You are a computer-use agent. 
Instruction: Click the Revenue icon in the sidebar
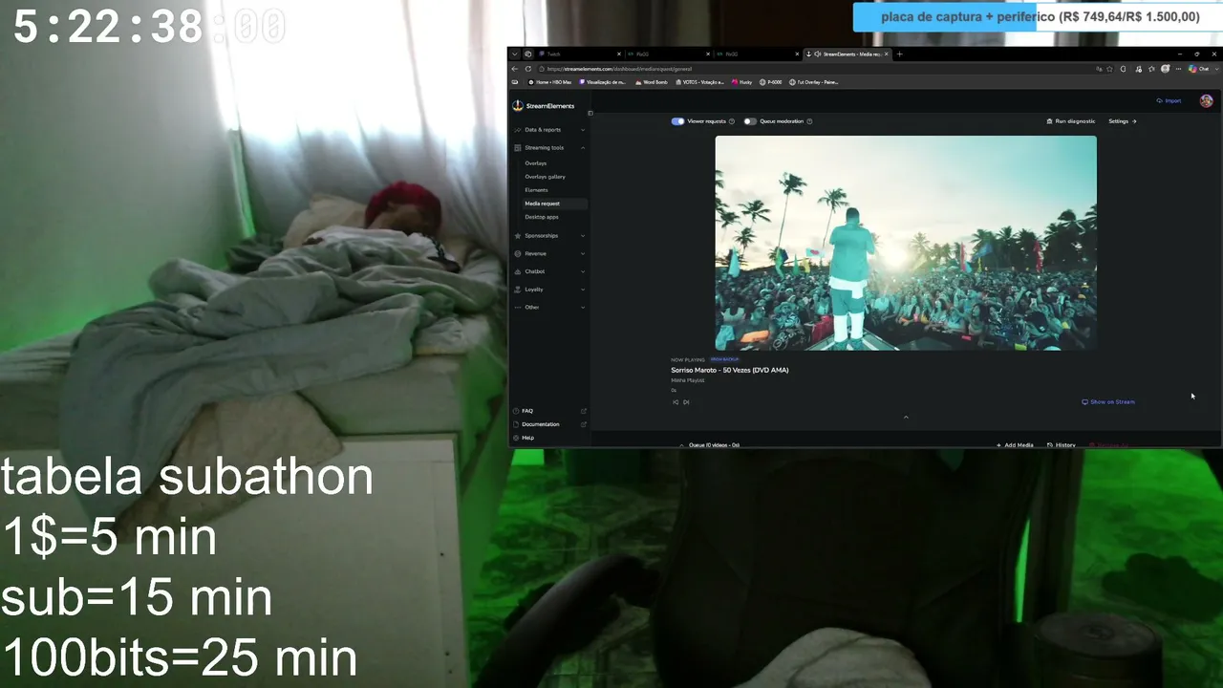[x=517, y=253]
